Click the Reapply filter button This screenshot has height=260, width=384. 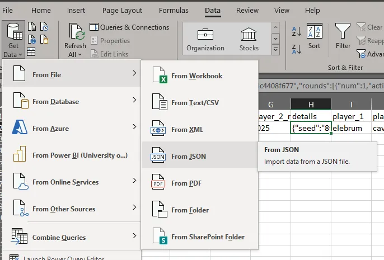pos(370,41)
